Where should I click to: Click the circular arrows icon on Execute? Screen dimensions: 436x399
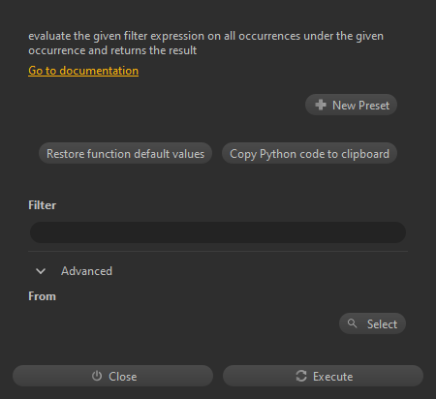point(301,376)
